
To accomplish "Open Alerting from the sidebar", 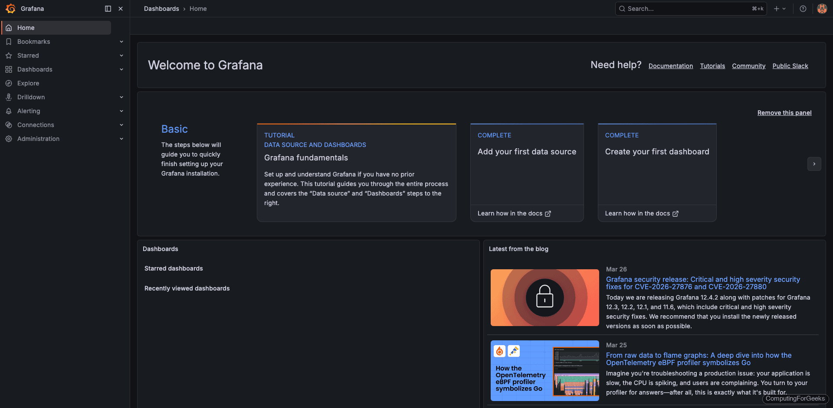I will pos(29,111).
